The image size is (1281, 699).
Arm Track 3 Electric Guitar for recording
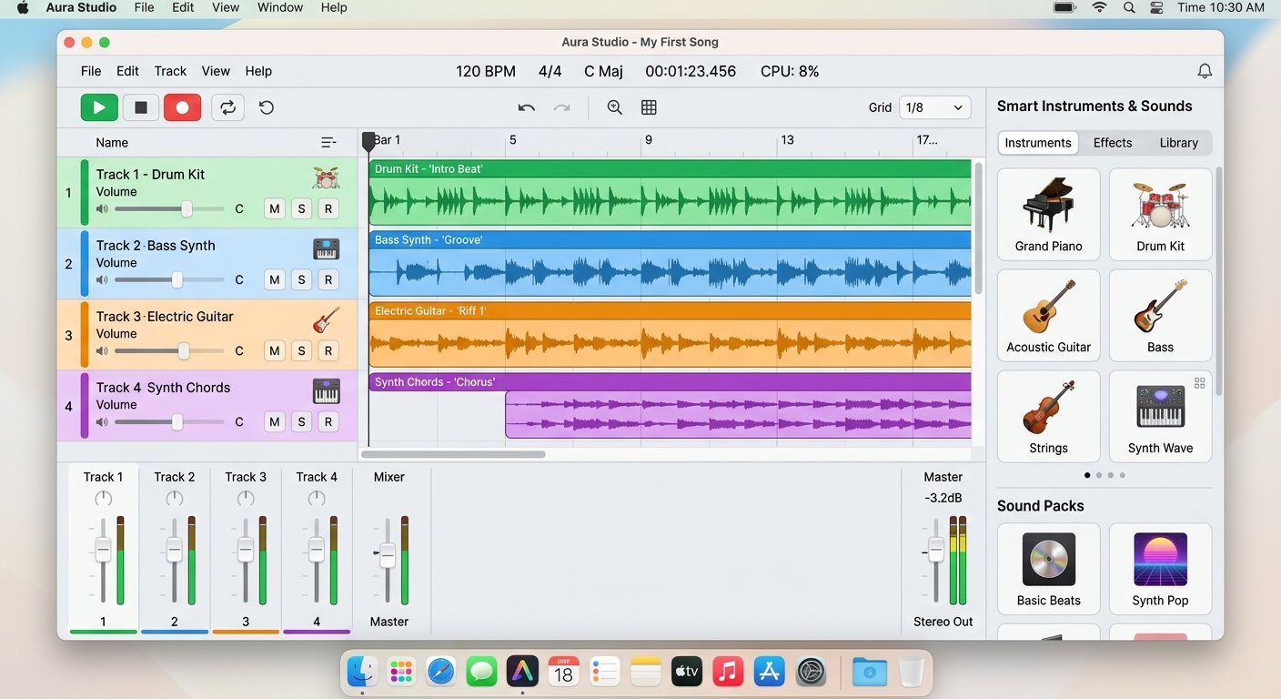coord(328,350)
